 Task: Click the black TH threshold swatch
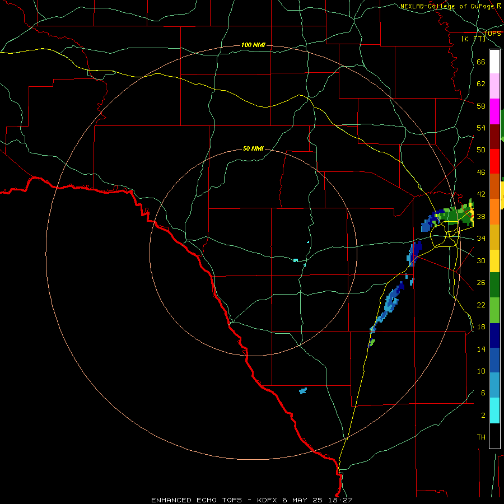(x=494, y=436)
